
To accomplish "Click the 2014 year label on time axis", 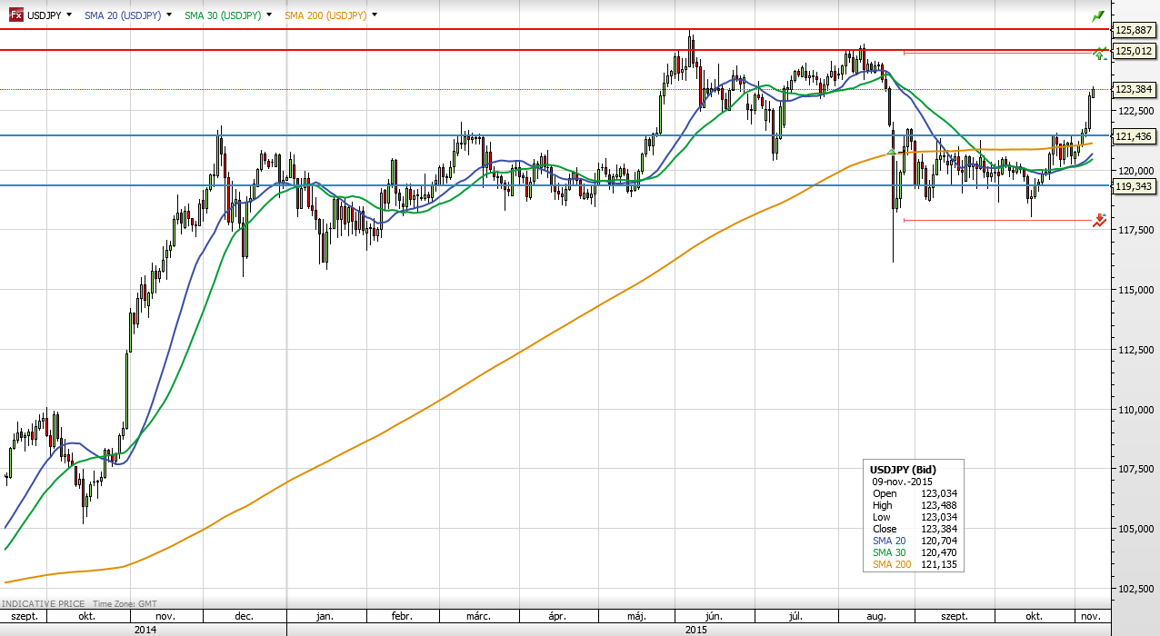I will tap(144, 629).
